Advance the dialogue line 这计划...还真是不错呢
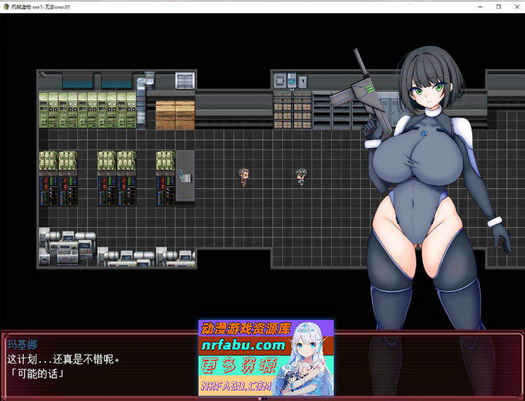The width and height of the screenshot is (525, 401). coord(63,360)
